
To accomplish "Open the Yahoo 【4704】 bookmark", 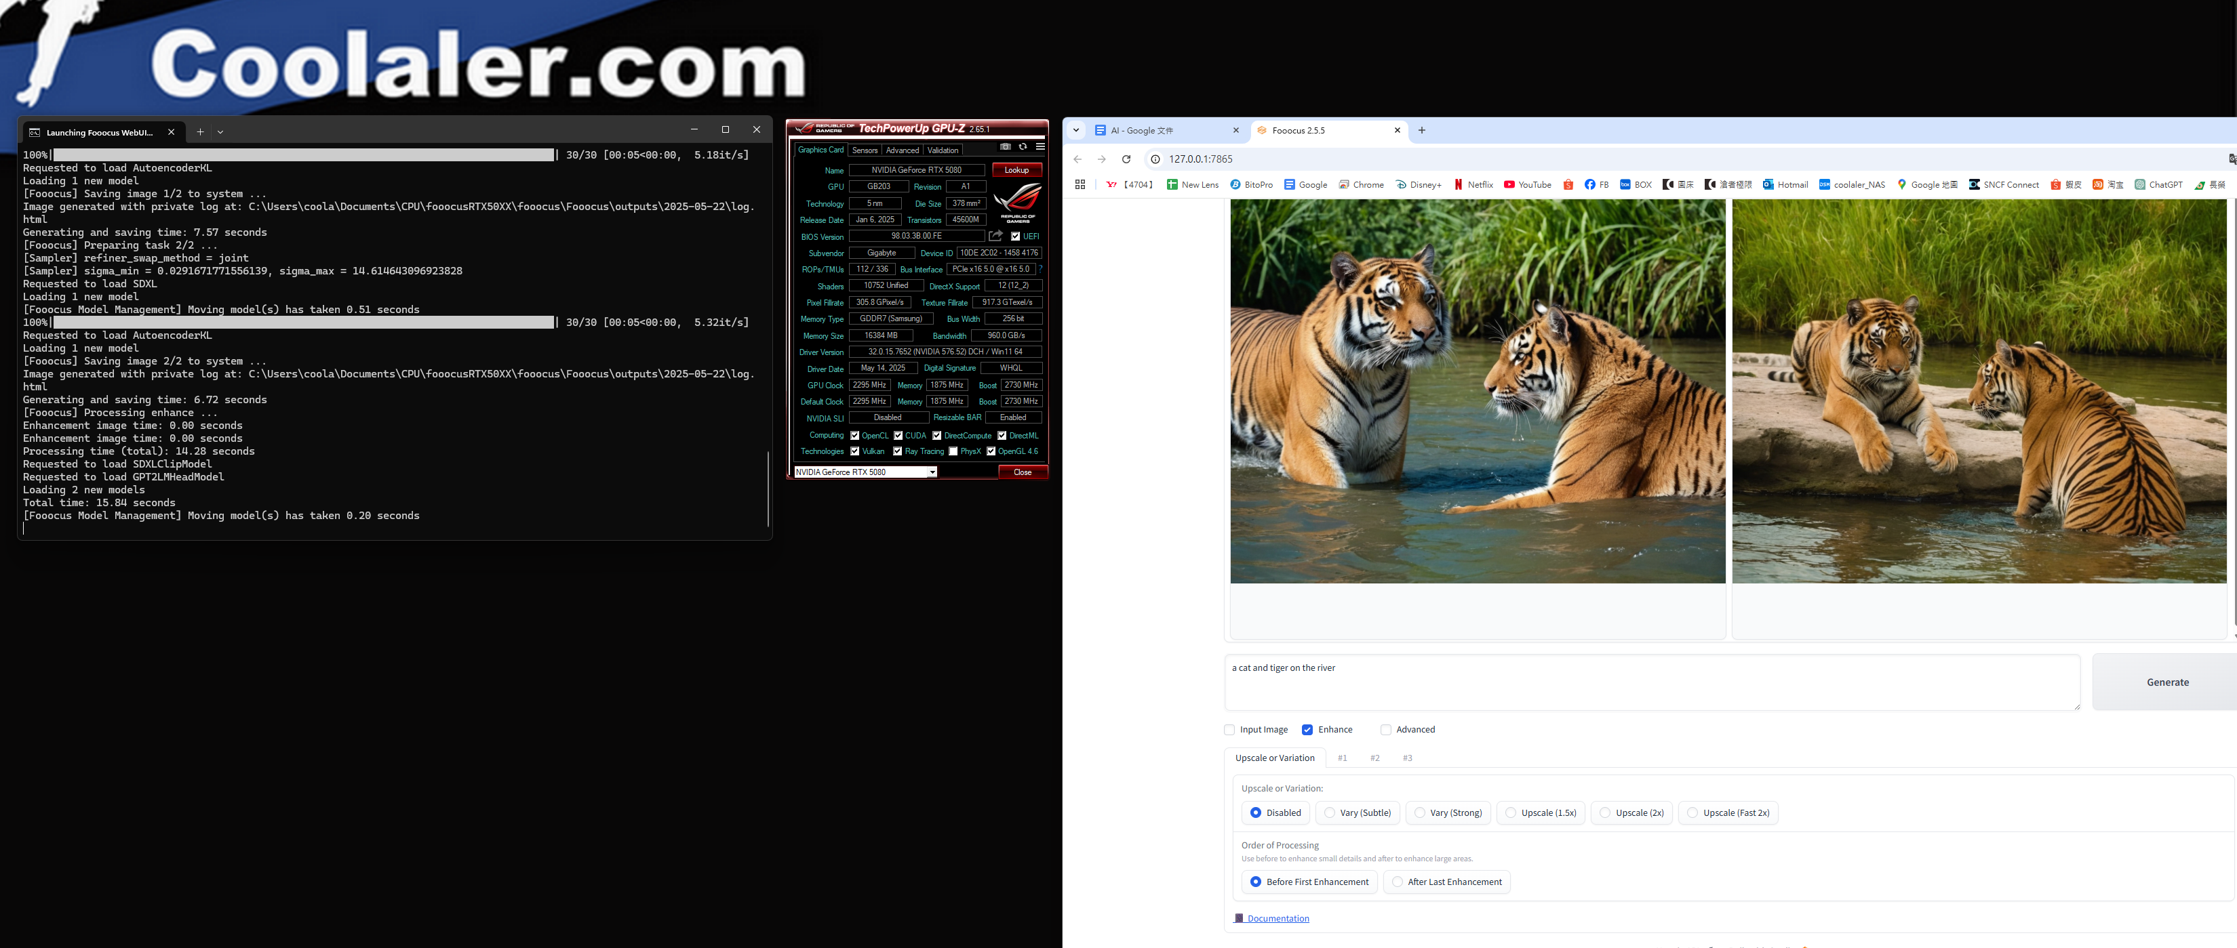I will point(1130,185).
